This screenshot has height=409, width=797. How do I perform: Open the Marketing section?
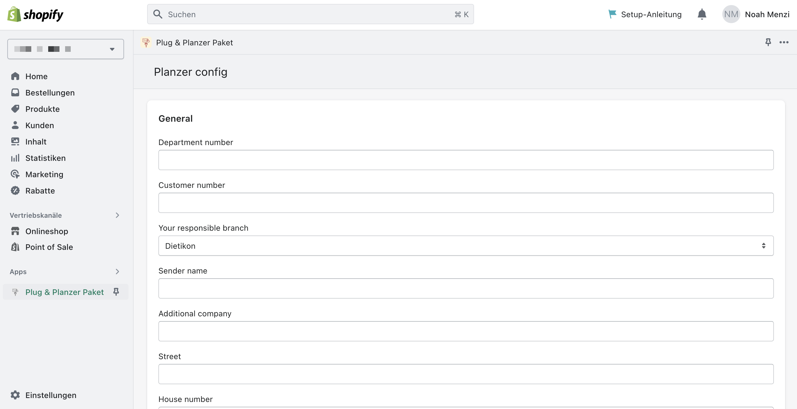(x=44, y=174)
